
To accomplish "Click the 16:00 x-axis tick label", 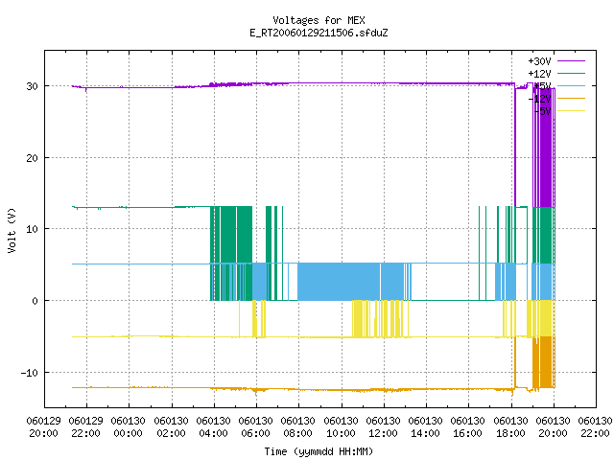I will point(468,427).
